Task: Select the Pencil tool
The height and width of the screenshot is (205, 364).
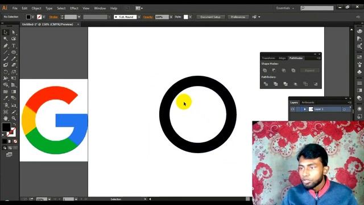Action: (x=14, y=59)
